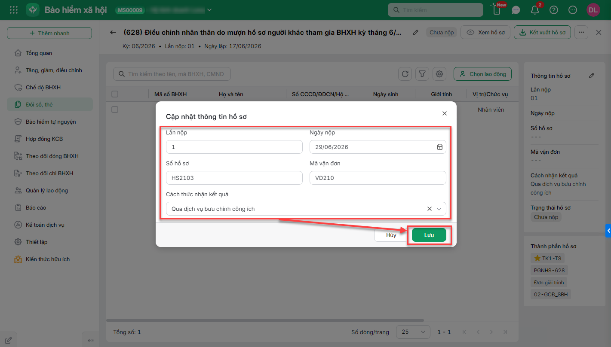Open table settings gear icon
The height and width of the screenshot is (347, 611).
tap(439, 74)
